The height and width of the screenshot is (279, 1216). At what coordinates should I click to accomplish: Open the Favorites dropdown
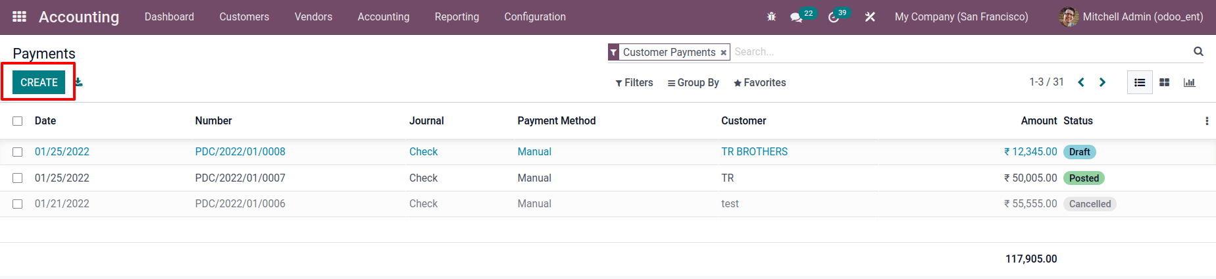coord(759,82)
